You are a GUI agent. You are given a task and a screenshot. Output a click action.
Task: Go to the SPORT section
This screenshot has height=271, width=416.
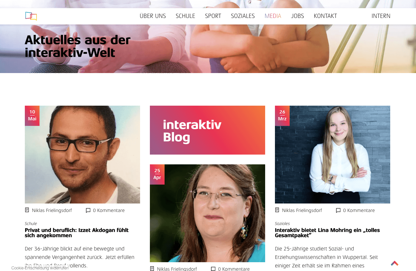[x=213, y=16]
